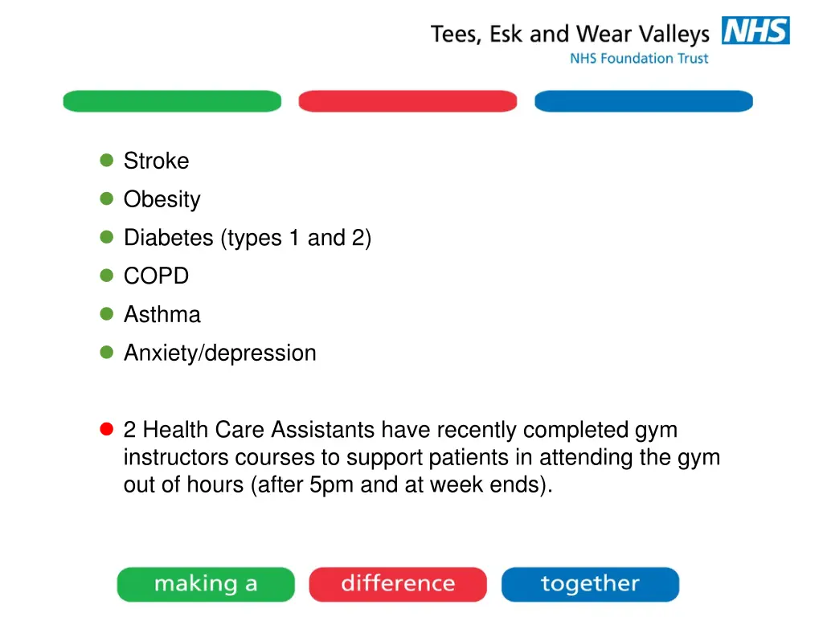Screen dimensions: 823x617
Task: Click the Tees, Esk and Wear Valleys title
Action: click(x=570, y=35)
